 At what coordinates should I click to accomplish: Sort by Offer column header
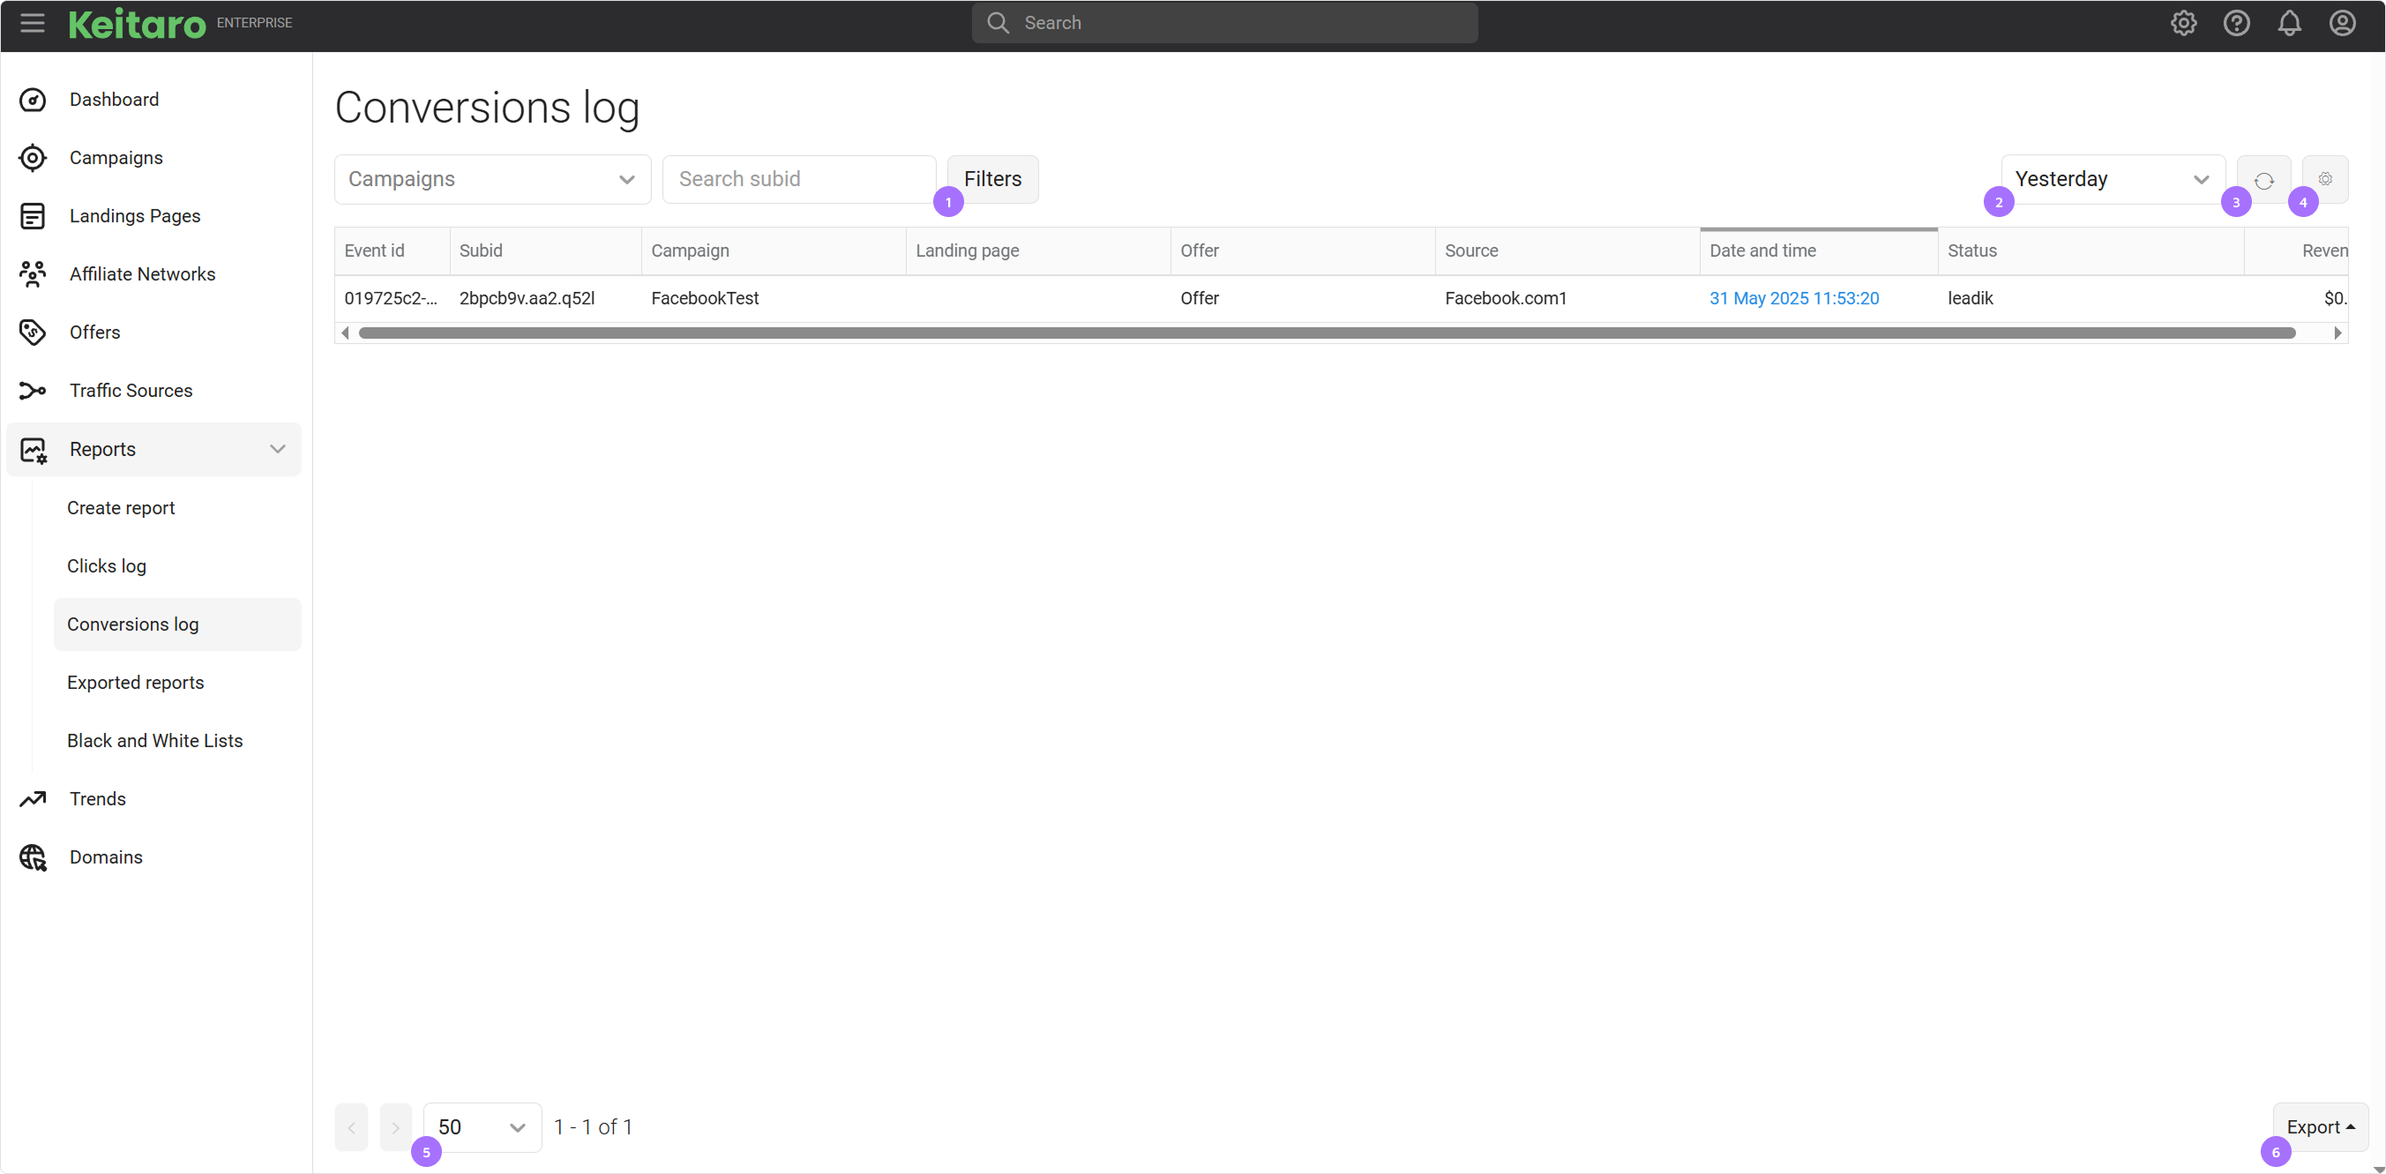tap(1302, 251)
